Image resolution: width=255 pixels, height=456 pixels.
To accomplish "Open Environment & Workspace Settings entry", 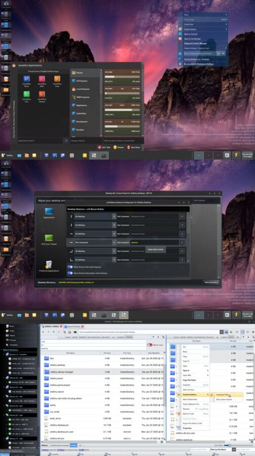I will [x=203, y=64].
